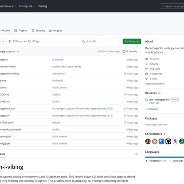View the 1 watching link

point(153,74)
